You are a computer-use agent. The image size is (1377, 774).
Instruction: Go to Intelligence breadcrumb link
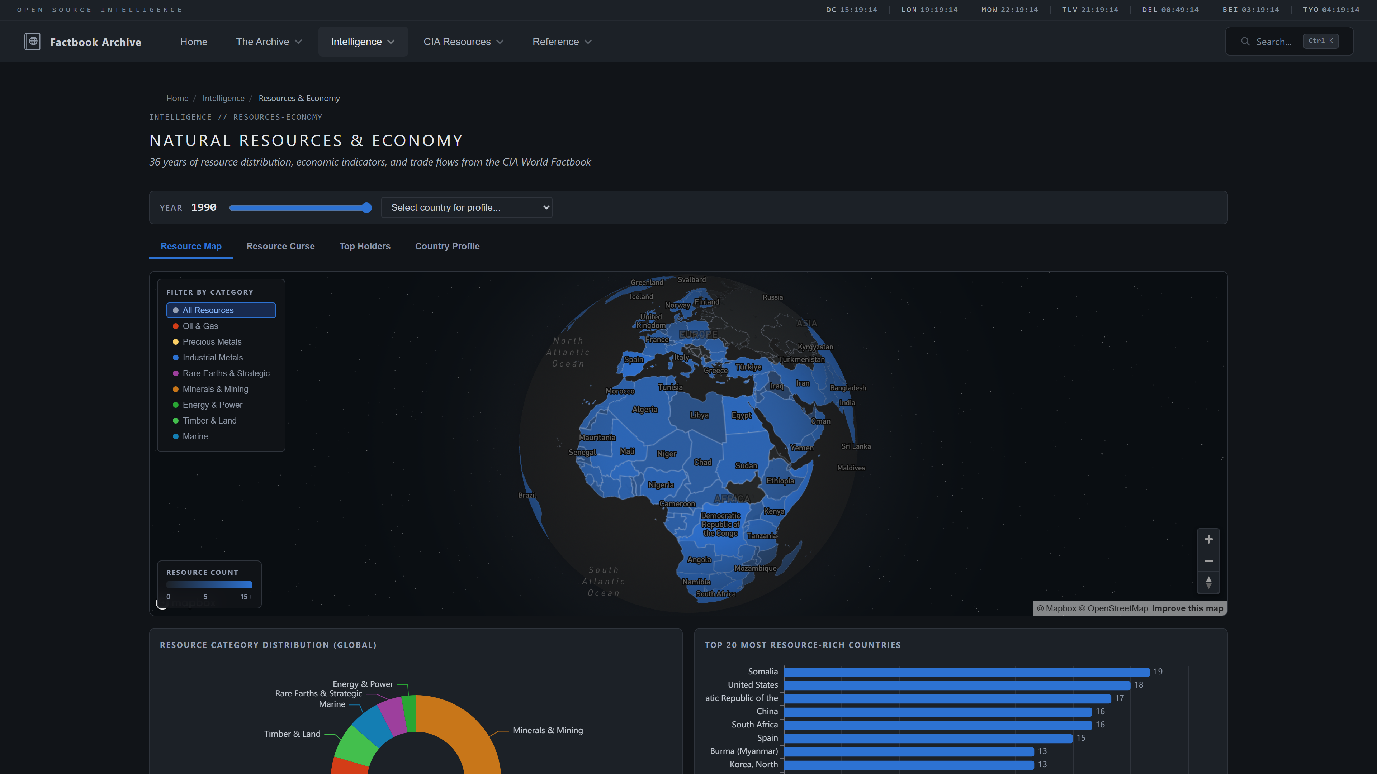click(x=223, y=98)
